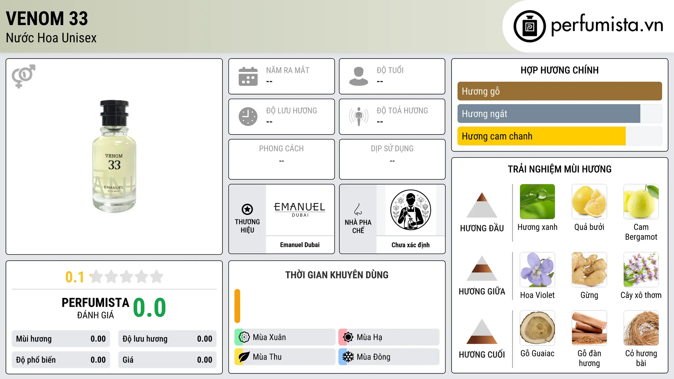The image size is (674, 379).
Task: Click the star badge icon above Thương hiệu
Action: tap(247, 209)
